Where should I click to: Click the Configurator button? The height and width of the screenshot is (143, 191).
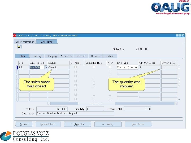click(77, 124)
